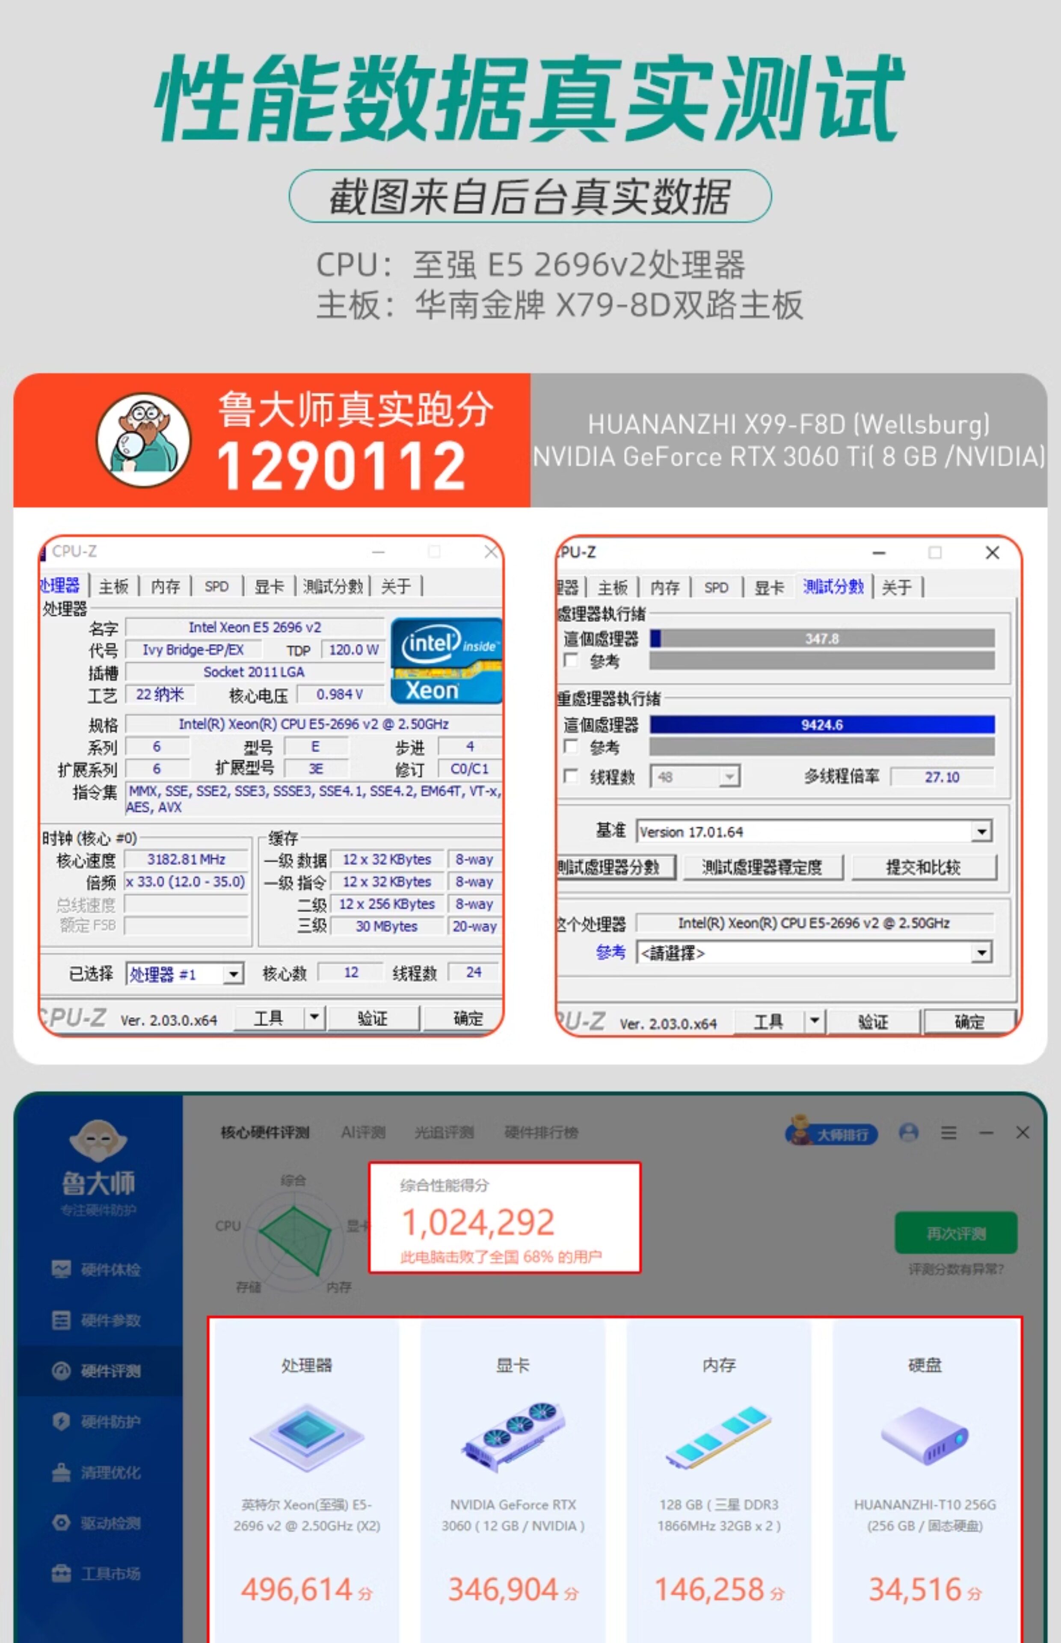Enable multi-thread 參考 checkbox
The image size is (1061, 1643).
point(570,746)
